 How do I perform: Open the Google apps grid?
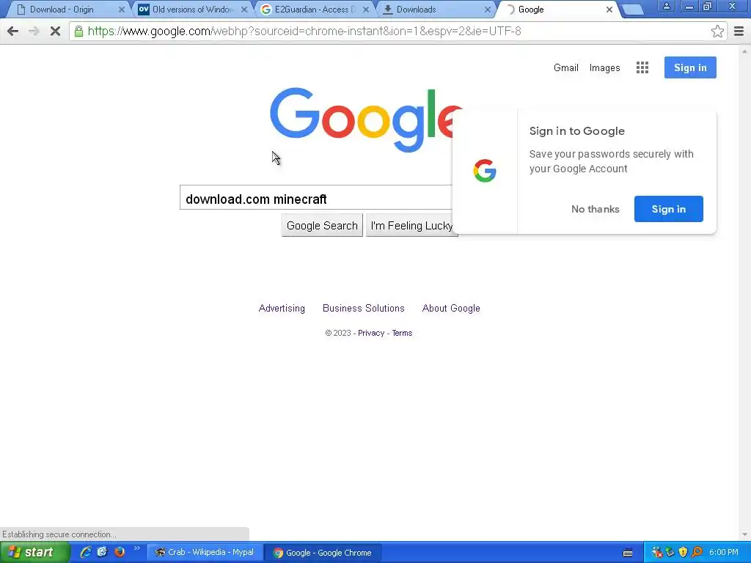point(642,67)
